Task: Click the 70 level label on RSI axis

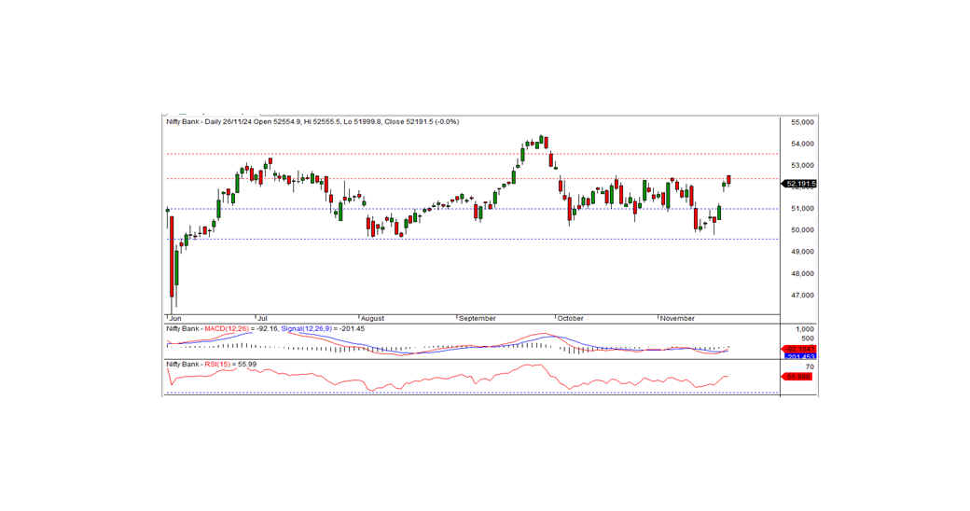Action: click(810, 367)
